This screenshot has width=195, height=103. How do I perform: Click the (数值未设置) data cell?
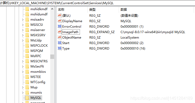click(129, 16)
